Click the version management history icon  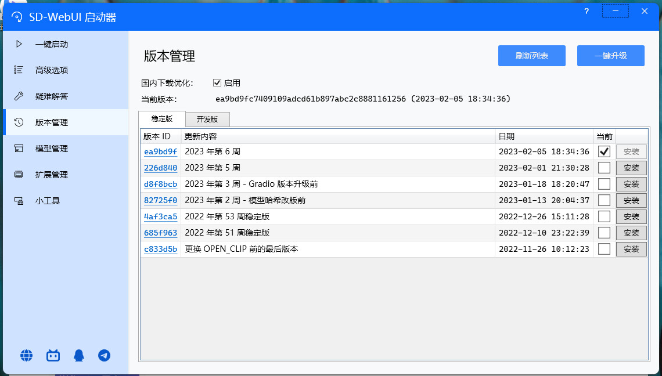pos(19,122)
